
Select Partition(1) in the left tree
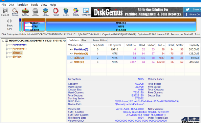pos(20,49)
